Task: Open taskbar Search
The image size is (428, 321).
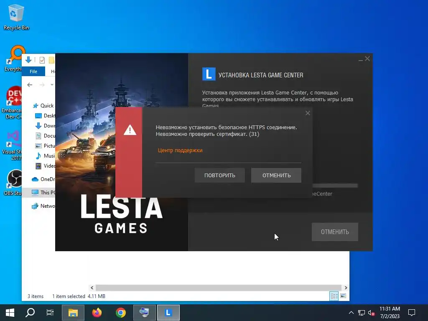Action: pos(30,313)
